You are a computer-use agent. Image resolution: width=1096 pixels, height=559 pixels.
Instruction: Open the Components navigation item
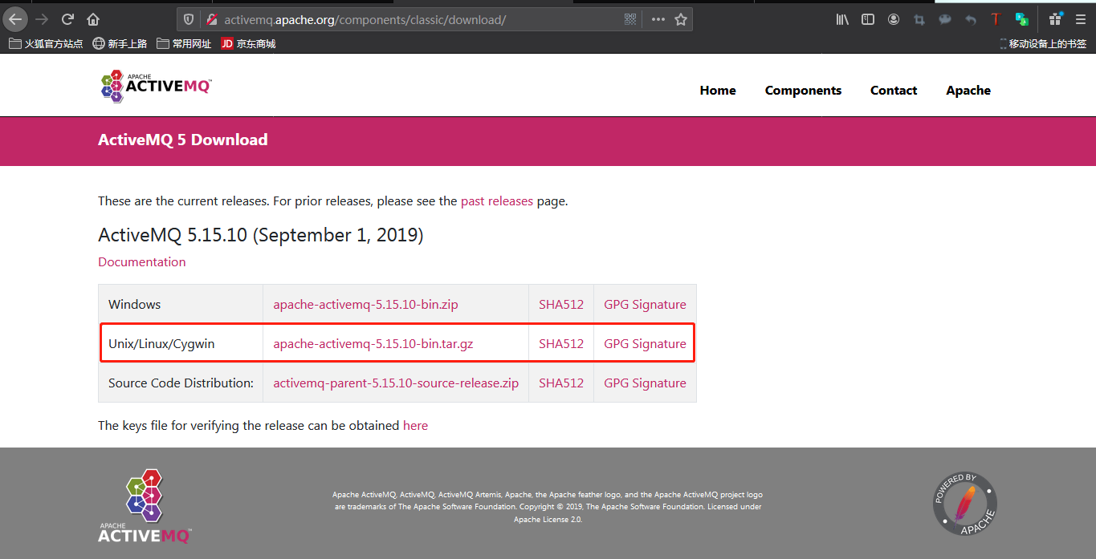pyautogui.click(x=803, y=91)
